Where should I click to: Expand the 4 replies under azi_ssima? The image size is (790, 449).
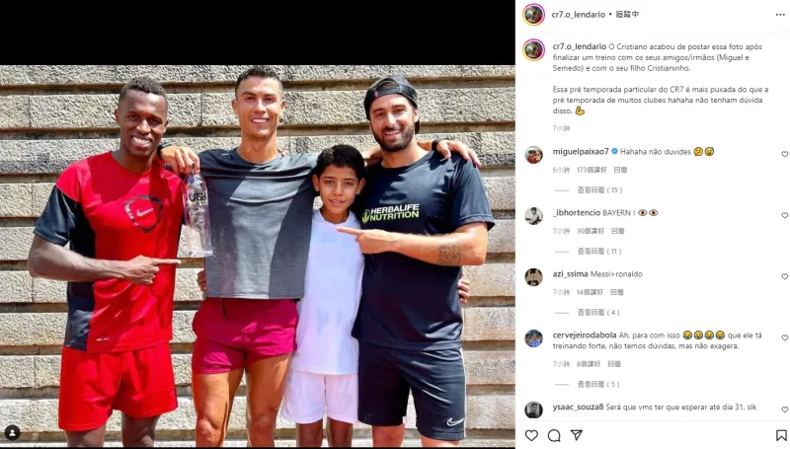click(x=598, y=313)
